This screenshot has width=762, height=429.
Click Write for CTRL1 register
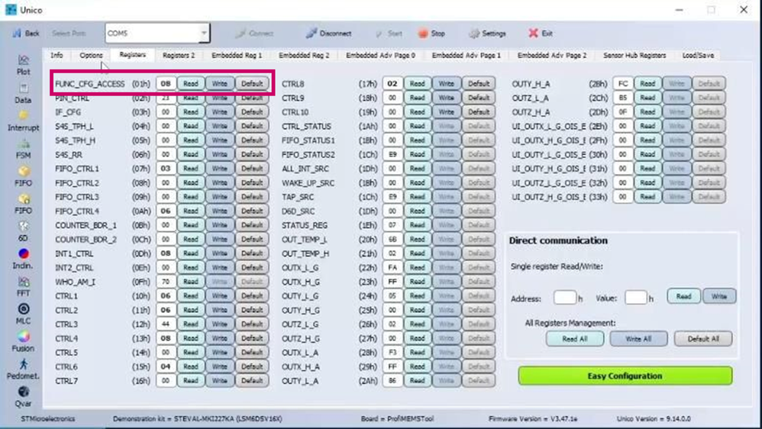click(219, 295)
